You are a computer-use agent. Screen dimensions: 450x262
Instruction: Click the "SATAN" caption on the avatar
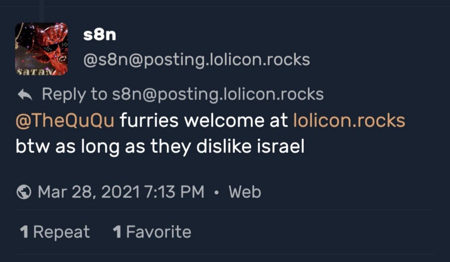[33, 72]
